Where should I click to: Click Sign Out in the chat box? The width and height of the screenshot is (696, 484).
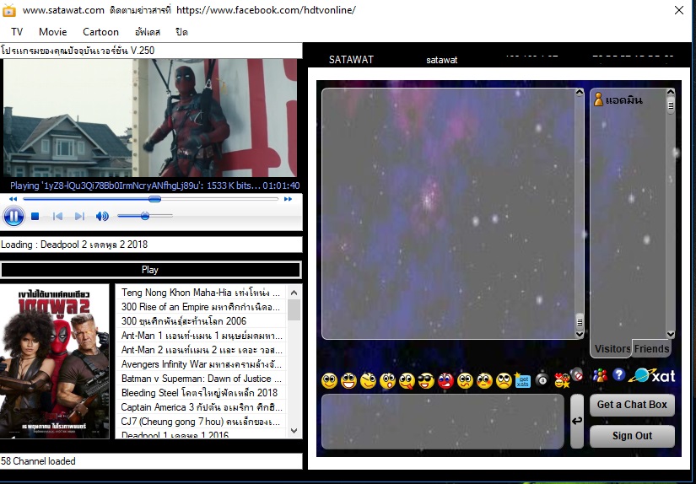[632, 436]
